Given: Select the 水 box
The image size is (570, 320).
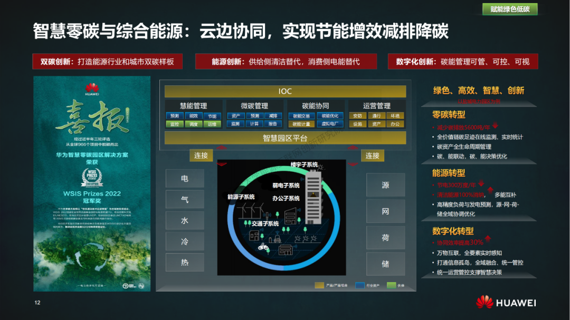Looking at the screenshot, I should [x=185, y=220].
